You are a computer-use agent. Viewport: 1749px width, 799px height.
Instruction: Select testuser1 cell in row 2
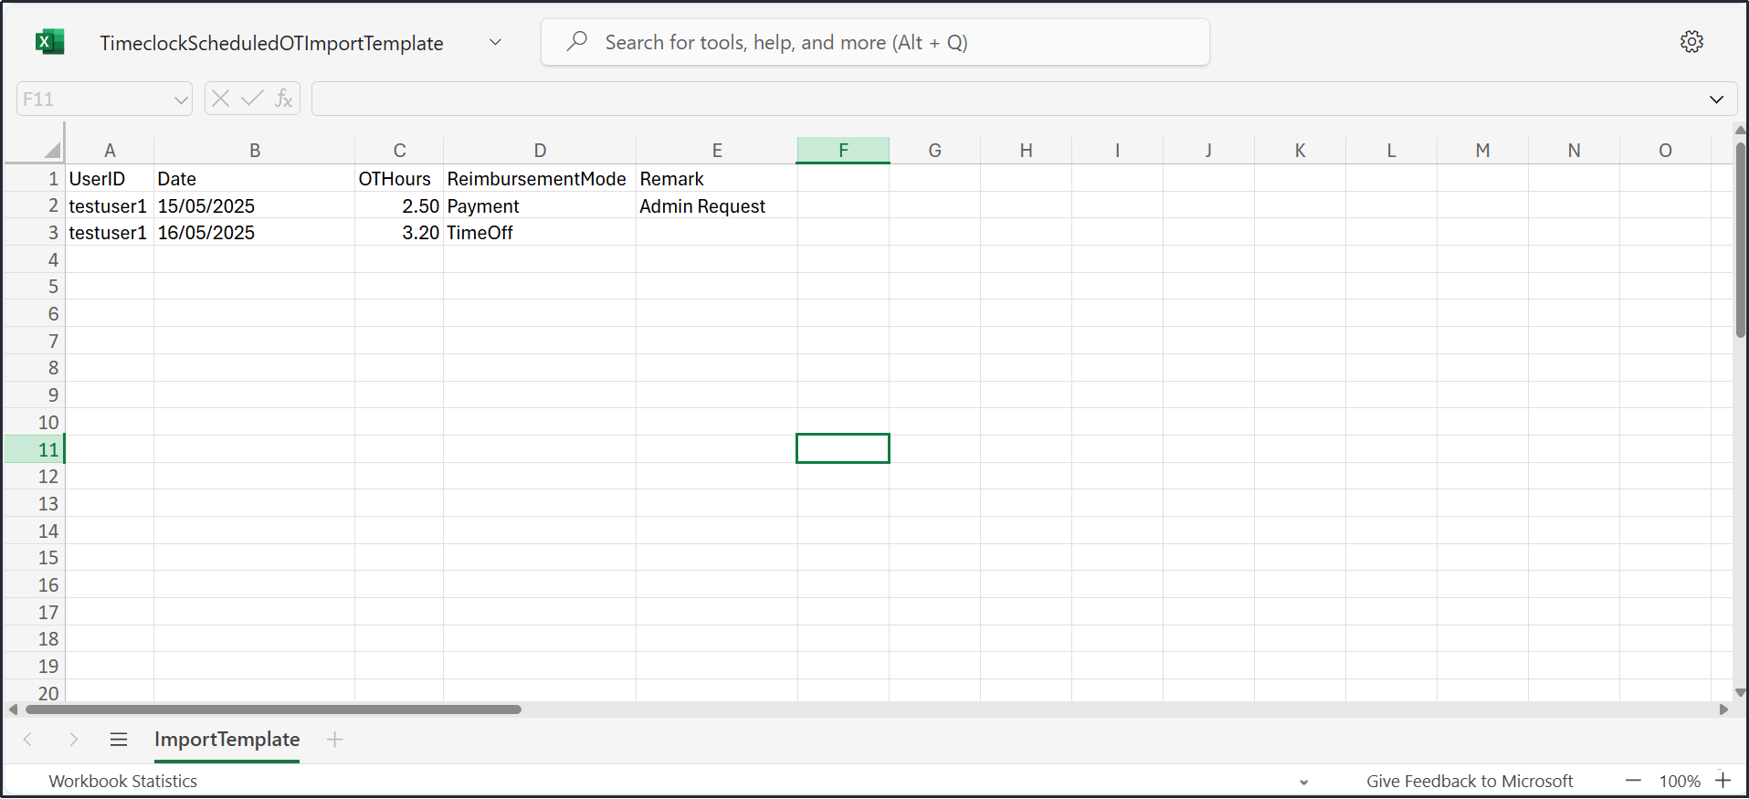point(110,206)
